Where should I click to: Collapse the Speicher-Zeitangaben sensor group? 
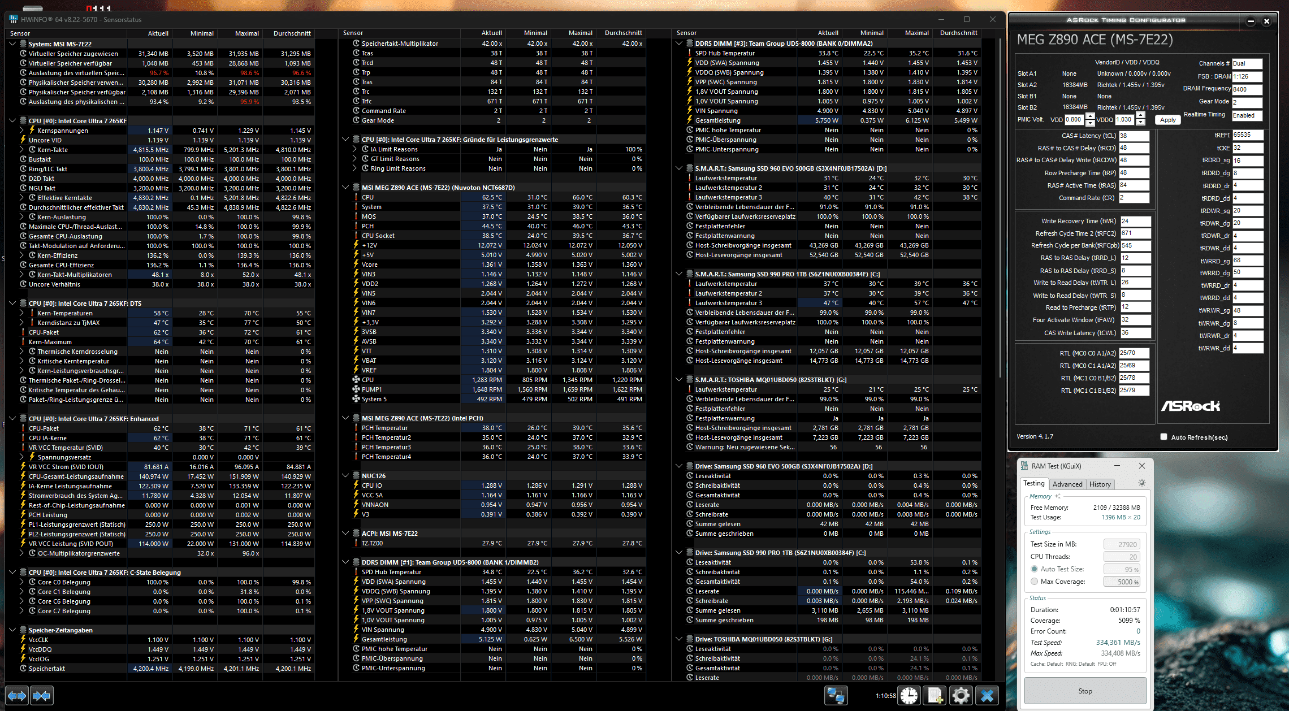coord(12,630)
